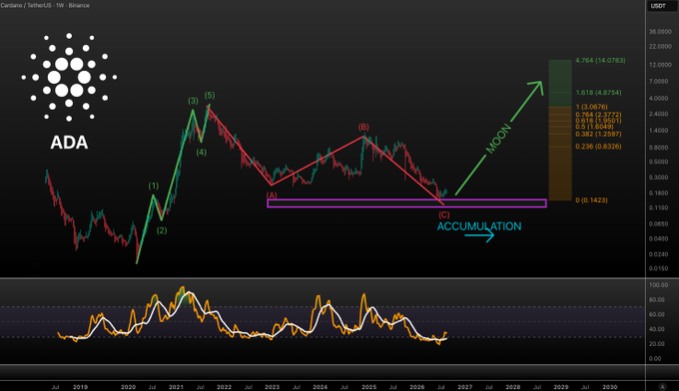Click the 1.618 (4.8754) Fibonacci label
Viewport: 679px width, 391px height.
coord(598,93)
